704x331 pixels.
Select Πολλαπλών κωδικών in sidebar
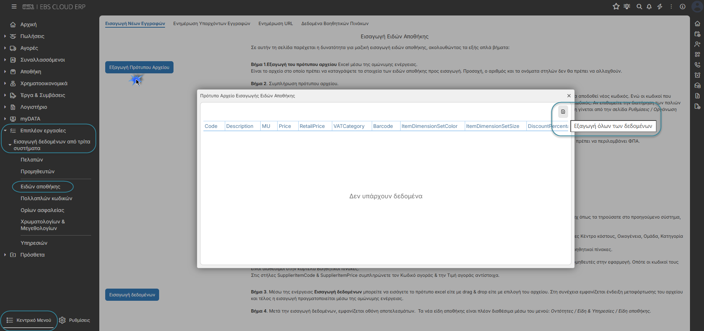(47, 198)
